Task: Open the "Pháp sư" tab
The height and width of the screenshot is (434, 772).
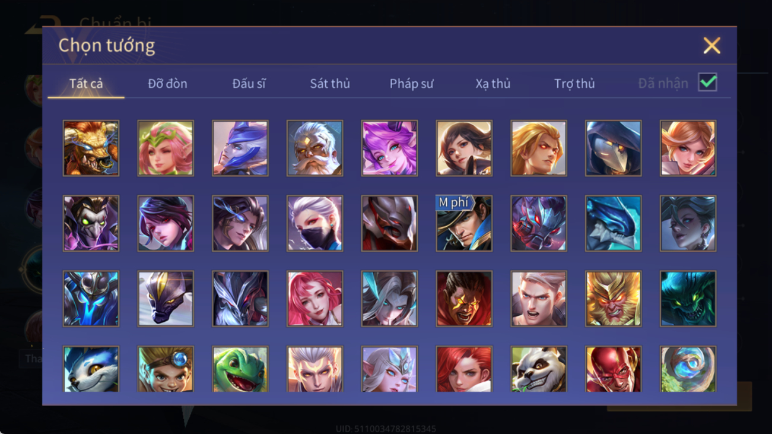Action: pos(411,84)
